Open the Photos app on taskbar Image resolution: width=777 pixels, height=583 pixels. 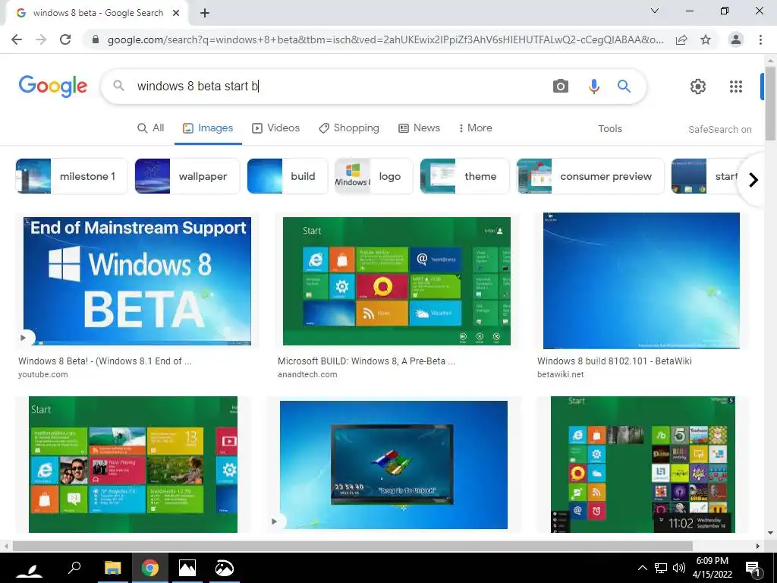click(x=187, y=568)
